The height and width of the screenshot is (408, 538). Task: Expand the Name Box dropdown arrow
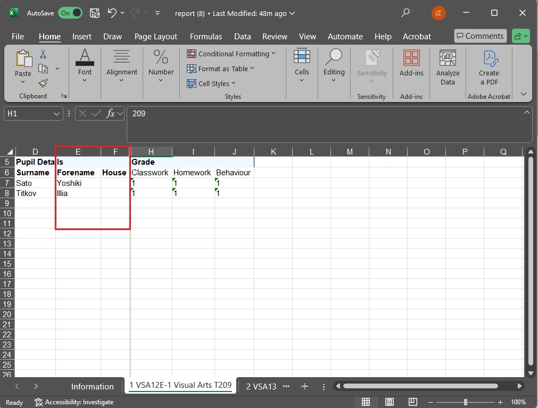point(57,114)
